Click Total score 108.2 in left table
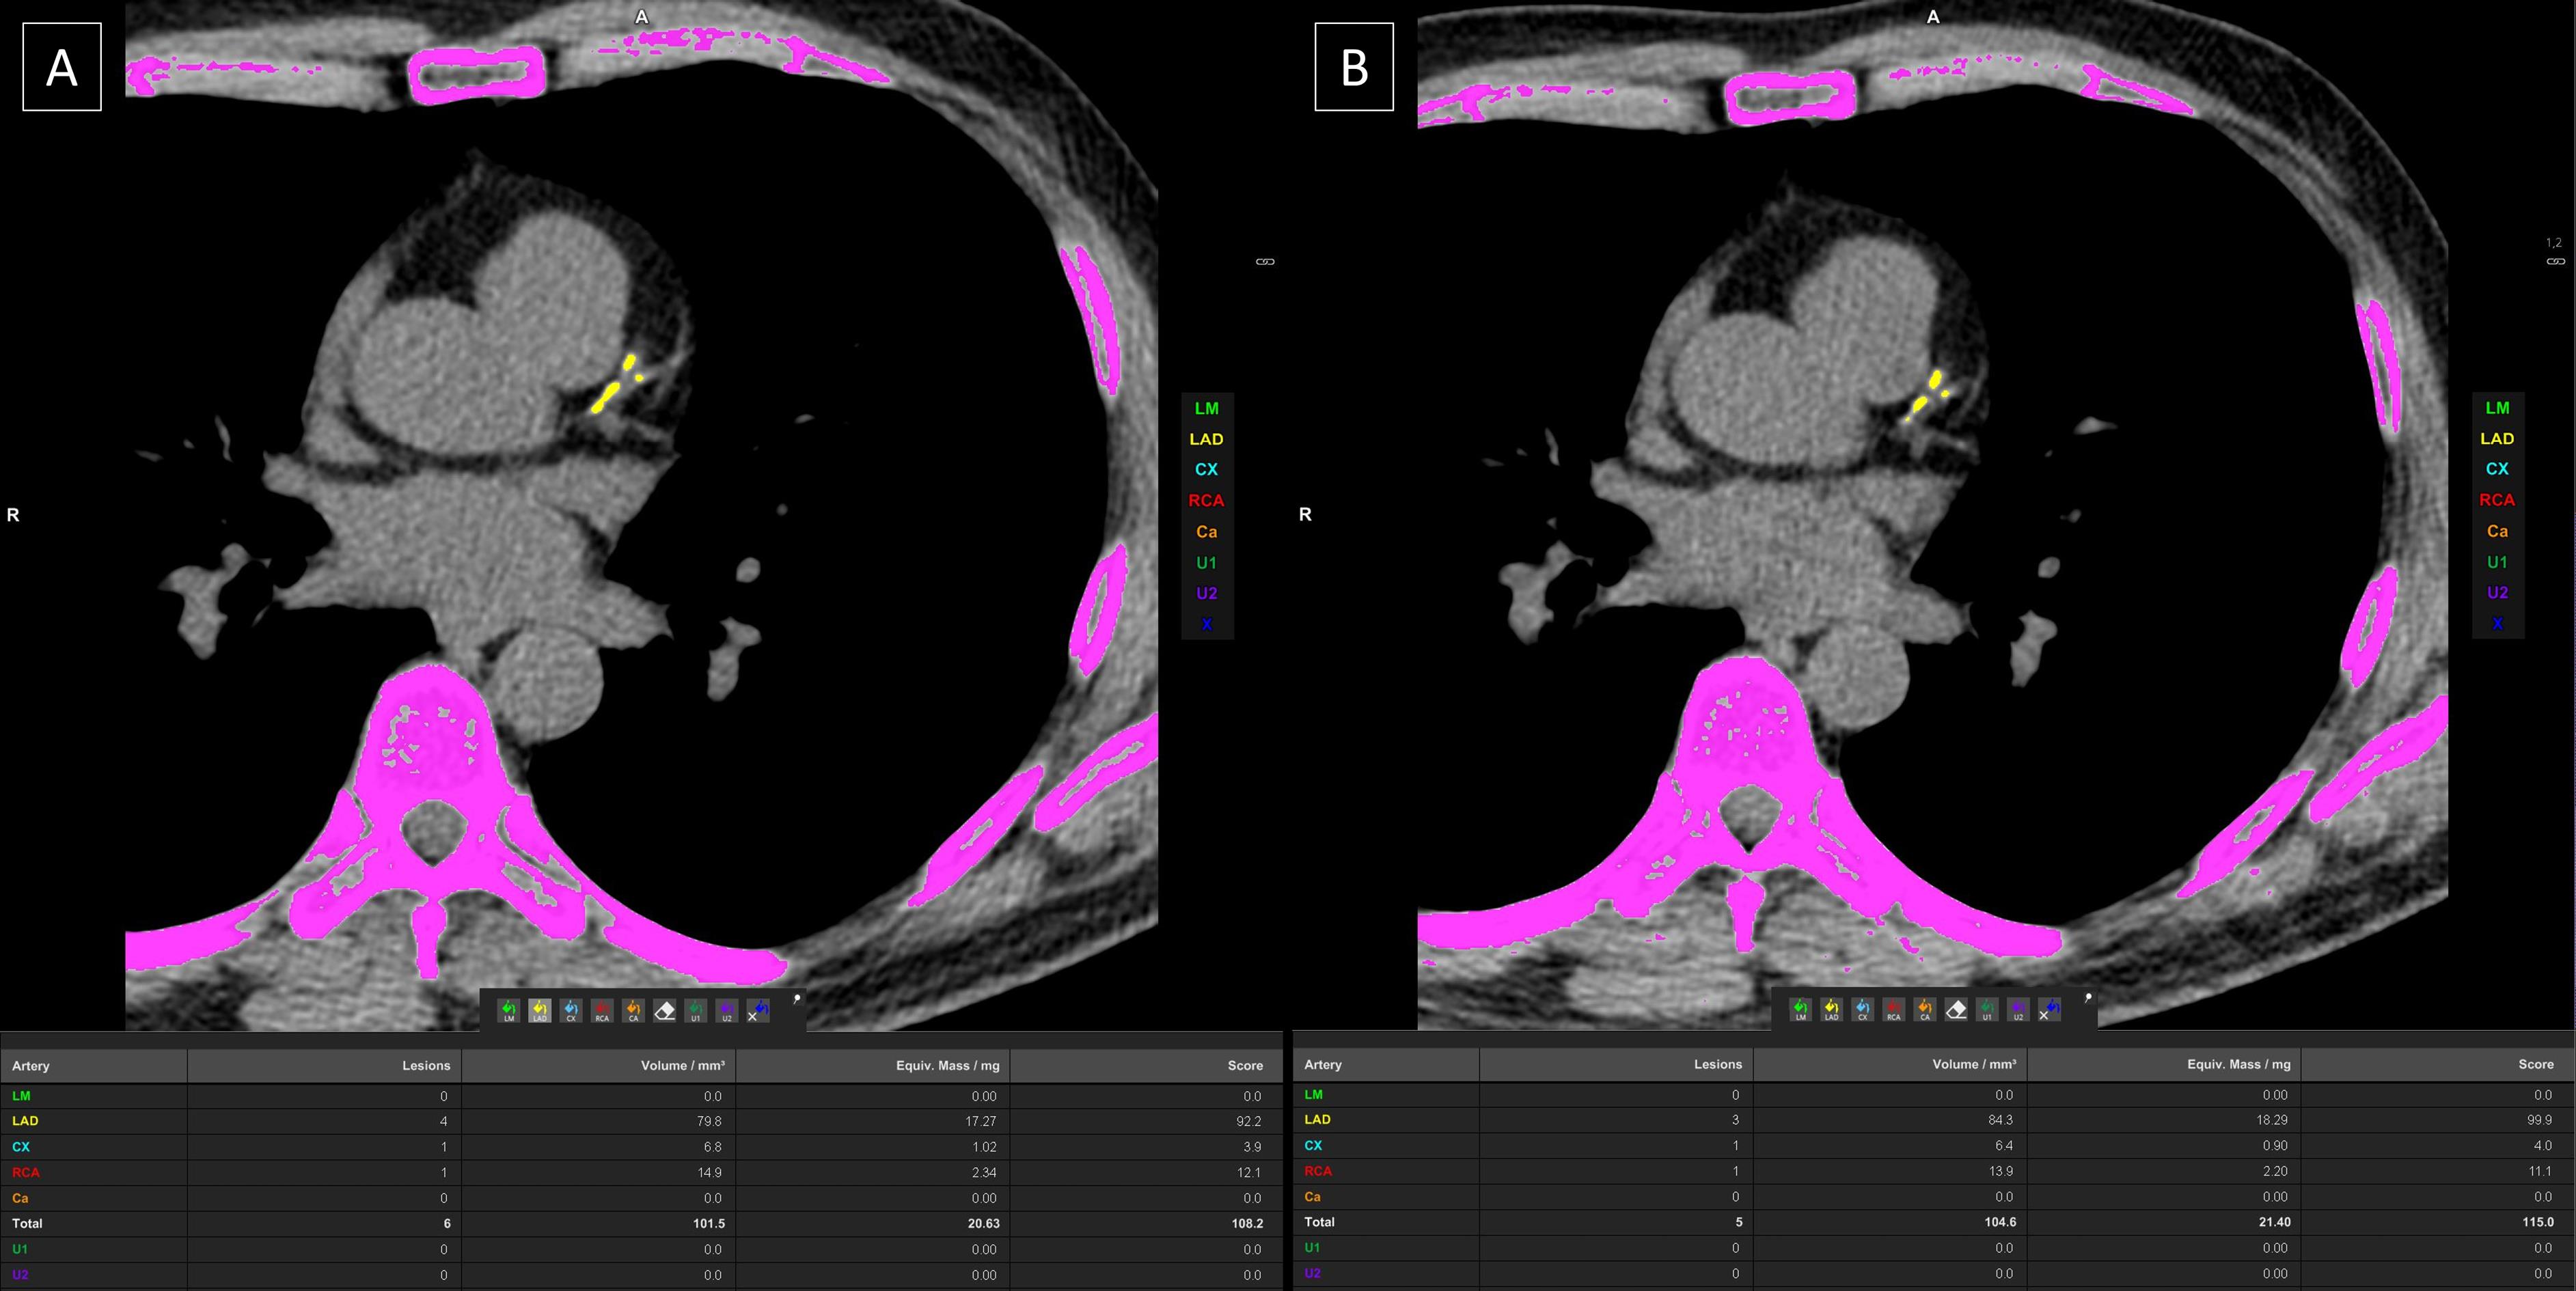Image resolution: width=2576 pixels, height=1291 pixels. [1247, 1223]
